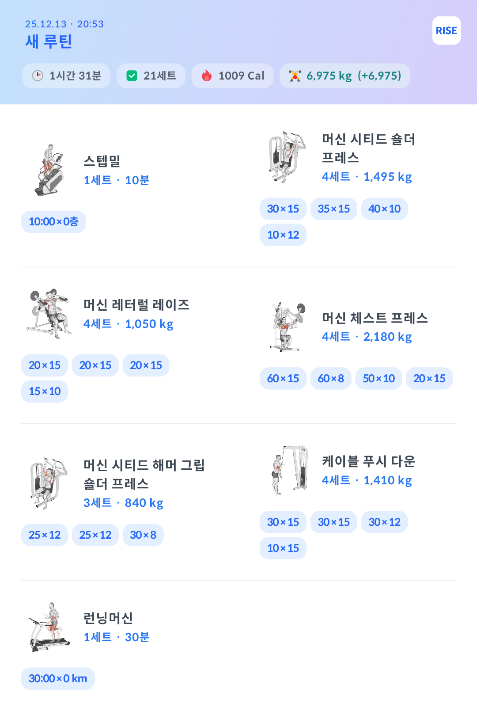The height and width of the screenshot is (715, 477).
Task: Click the green check icon beside 21세트
Action: pyautogui.click(x=132, y=76)
